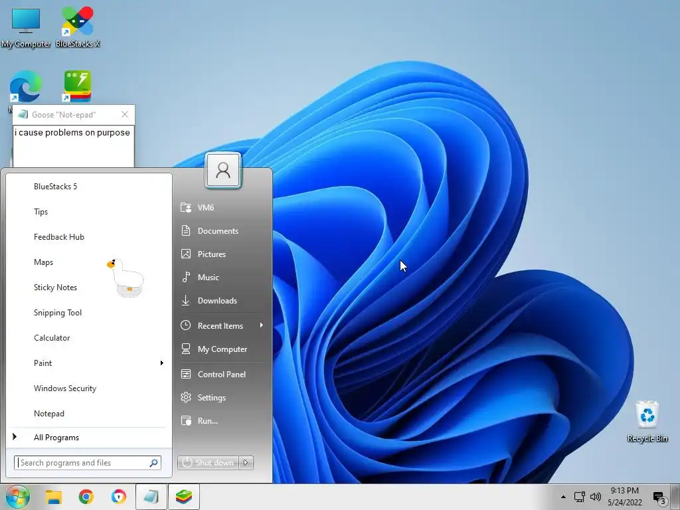Expand the Paint jump list arrow

162,363
